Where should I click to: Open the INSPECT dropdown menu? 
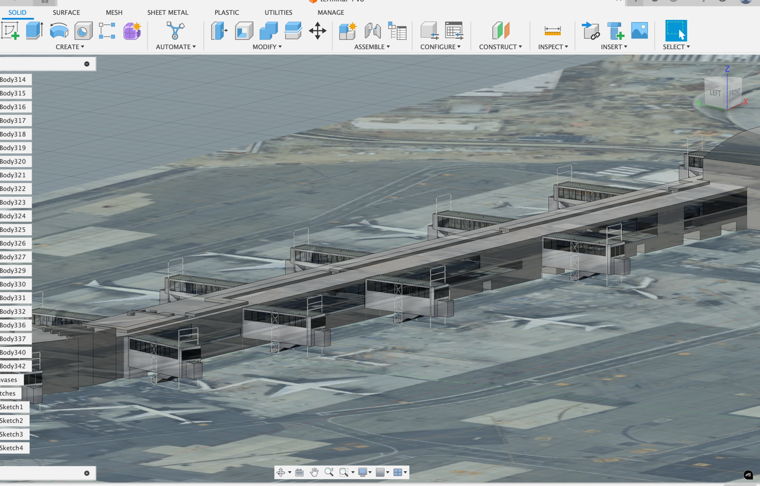coord(553,47)
